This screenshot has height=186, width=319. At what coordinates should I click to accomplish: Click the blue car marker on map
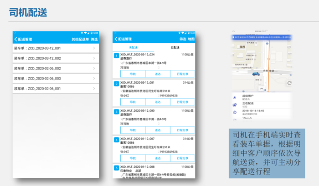[256, 74]
